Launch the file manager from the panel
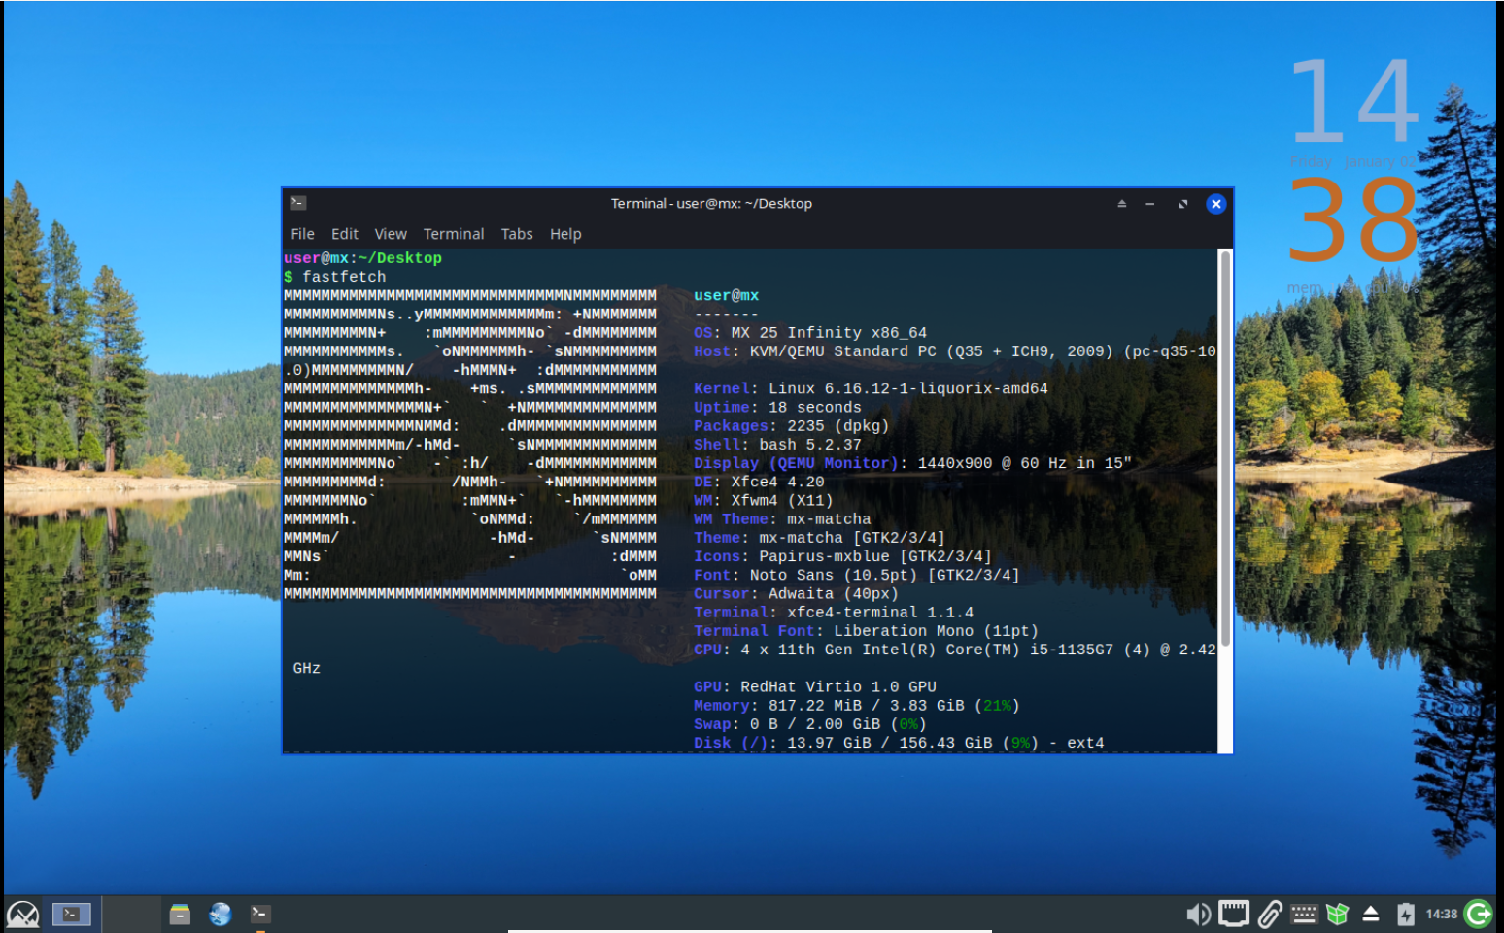1504x933 pixels. pos(180,914)
